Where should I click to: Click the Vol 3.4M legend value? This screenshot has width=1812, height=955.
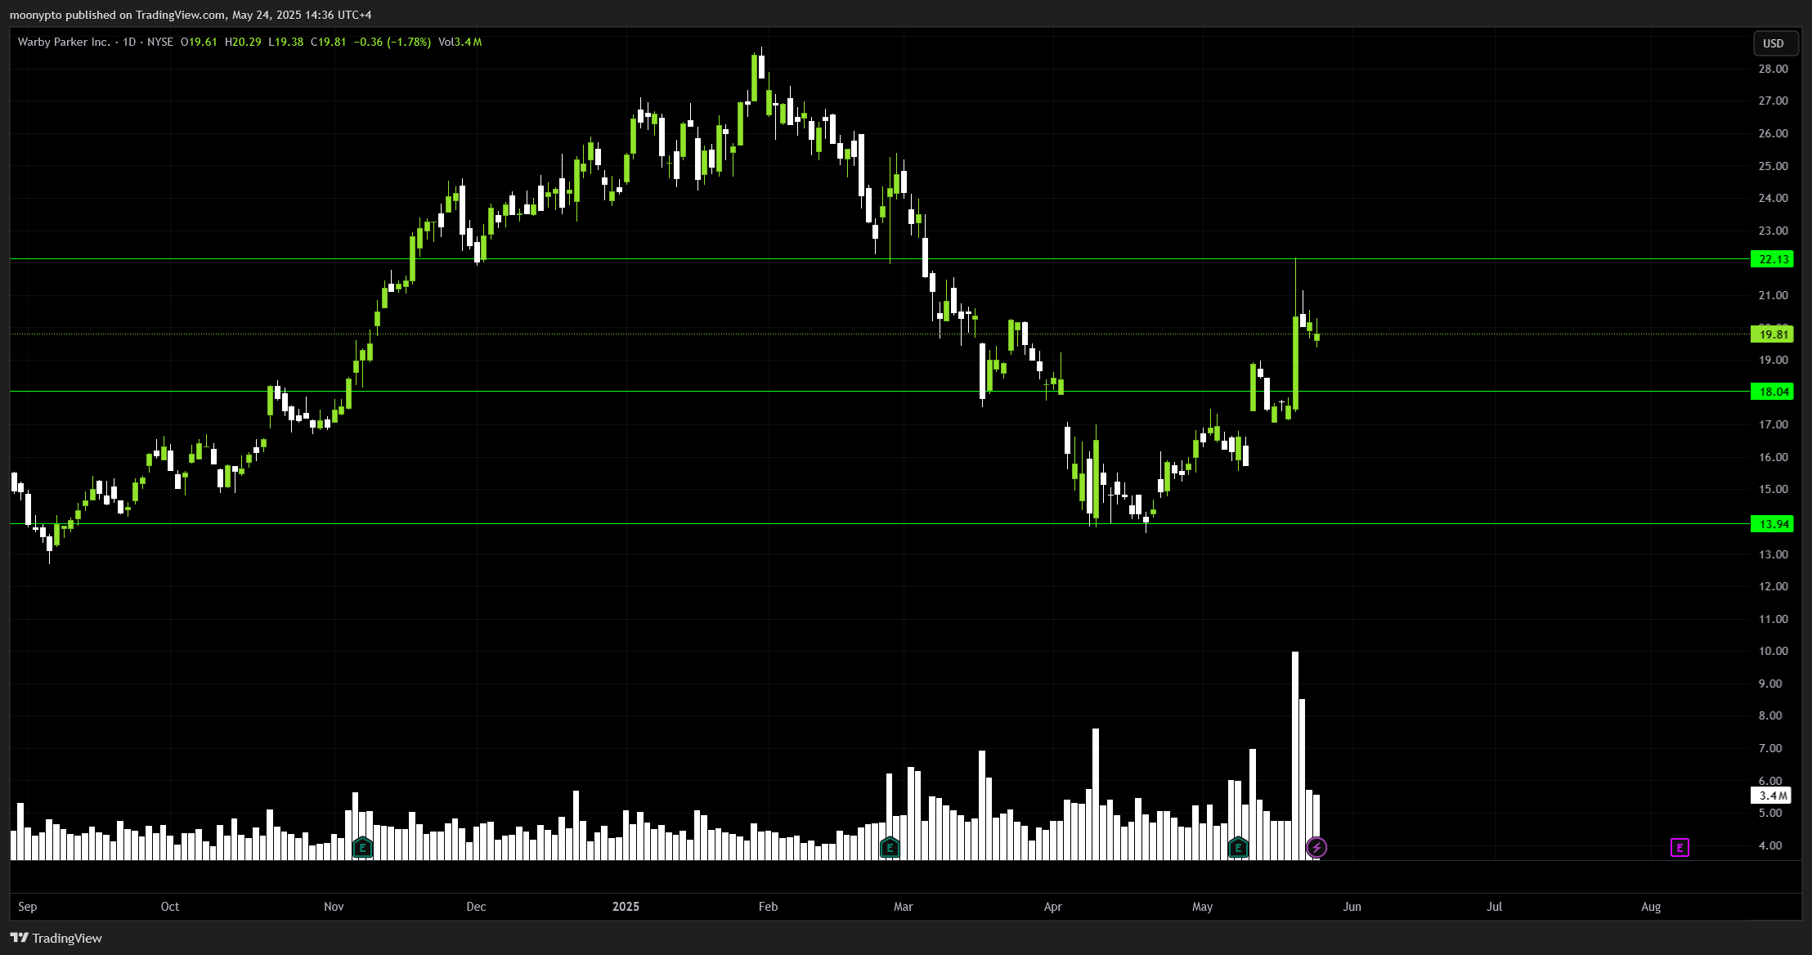pos(460,42)
